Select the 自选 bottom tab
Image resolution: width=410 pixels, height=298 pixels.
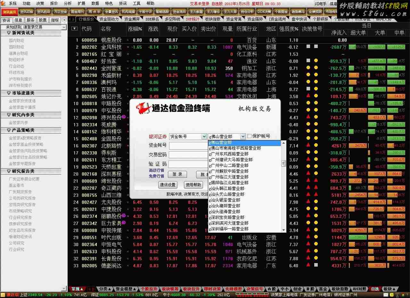[375, 289]
